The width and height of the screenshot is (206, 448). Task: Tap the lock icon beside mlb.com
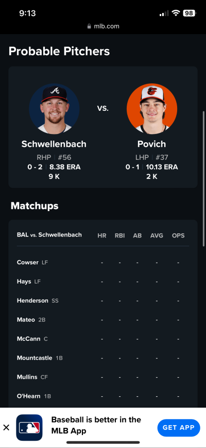[89, 26]
